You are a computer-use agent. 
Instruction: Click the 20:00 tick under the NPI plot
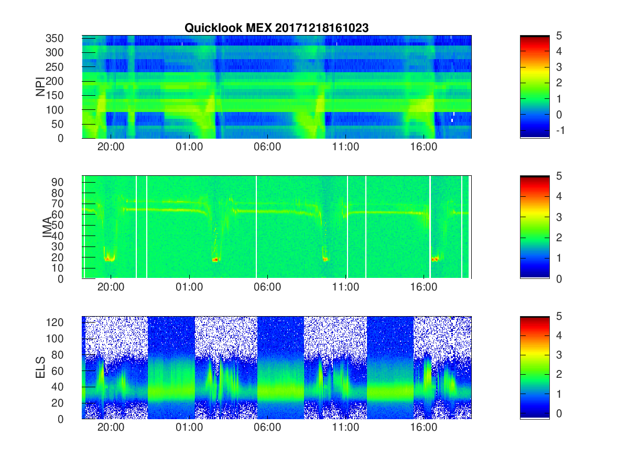tap(111, 147)
